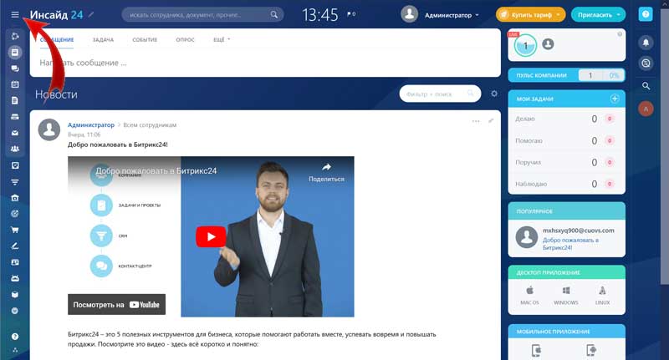This screenshot has height=360, width=669.
Task: Open the blue help button at top right
Action: [x=646, y=14]
